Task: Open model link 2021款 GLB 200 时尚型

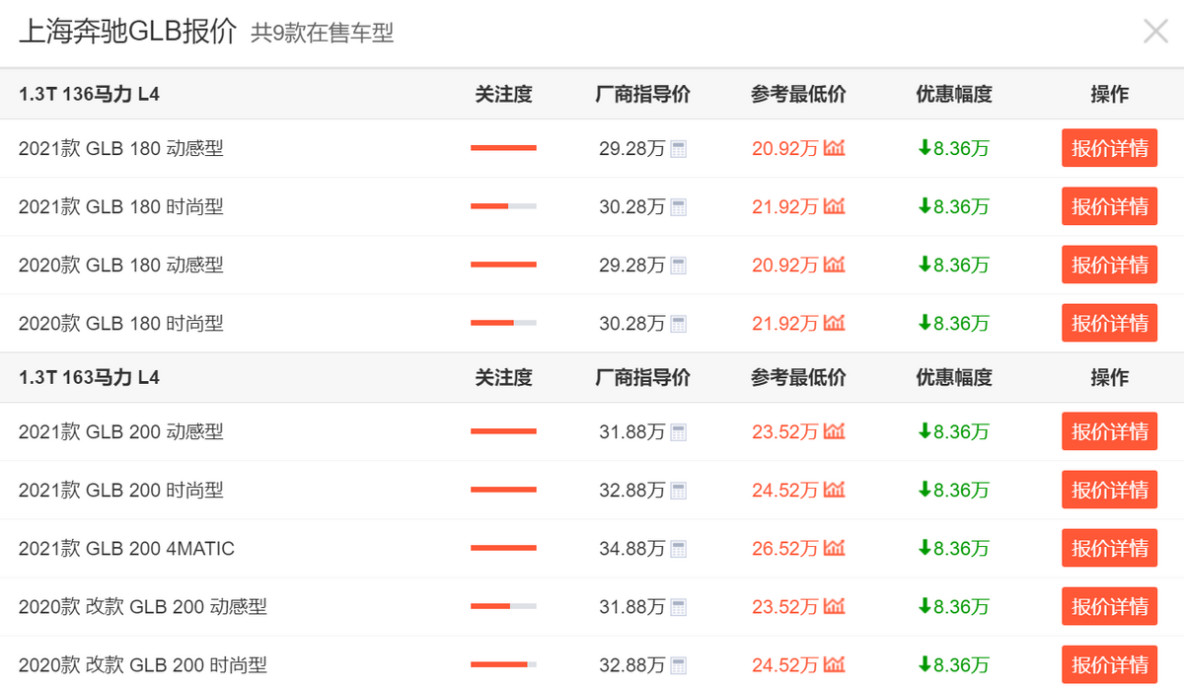Action: [121, 491]
